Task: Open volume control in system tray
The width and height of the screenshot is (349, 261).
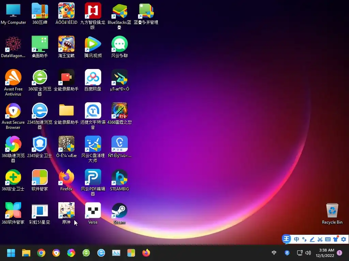Action: [308, 253]
